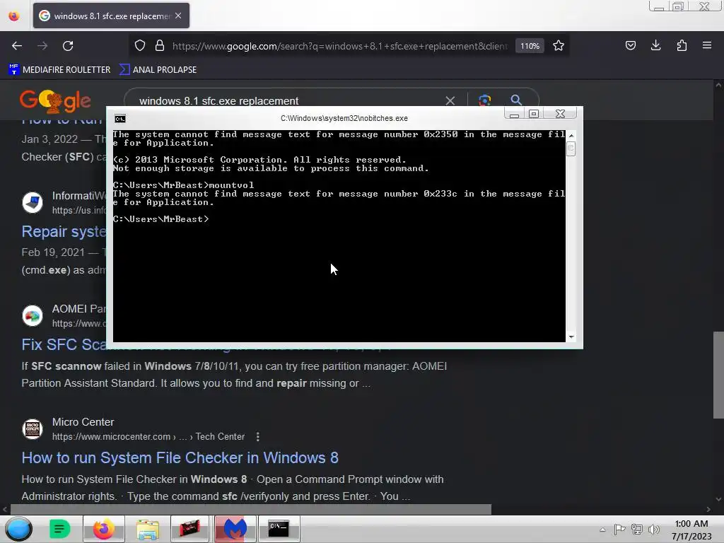
Task: Click the console scrollbar thumb
Action: pyautogui.click(x=571, y=149)
